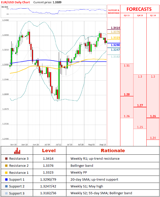Click the 1.2400 price axis label
Screen dimensions: 160x197
[x=6, y=139]
